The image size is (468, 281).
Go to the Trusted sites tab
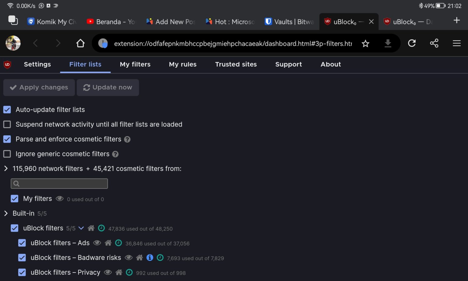coord(236,64)
